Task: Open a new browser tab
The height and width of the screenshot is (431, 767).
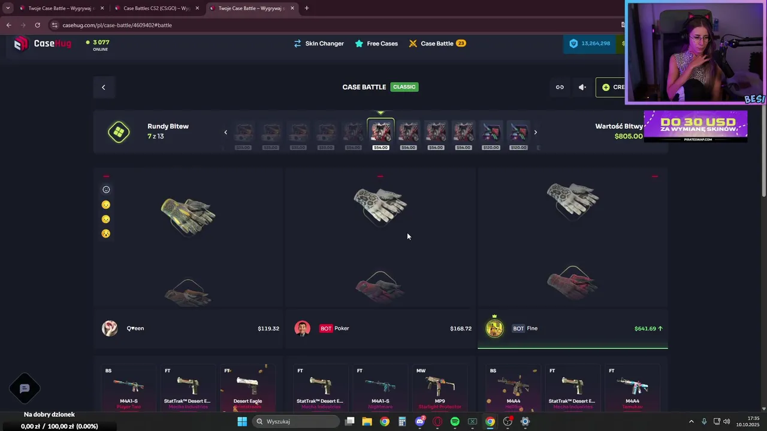Action: click(307, 8)
